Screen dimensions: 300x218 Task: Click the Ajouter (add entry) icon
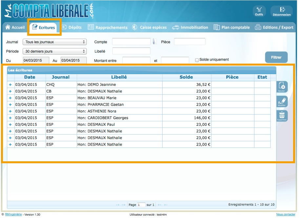(282, 87)
